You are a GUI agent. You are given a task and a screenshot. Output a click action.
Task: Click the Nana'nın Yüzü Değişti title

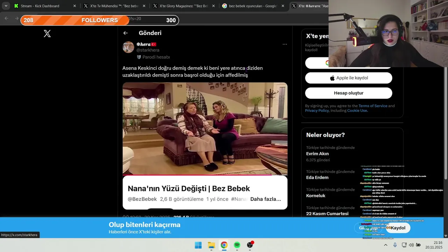coord(189,189)
